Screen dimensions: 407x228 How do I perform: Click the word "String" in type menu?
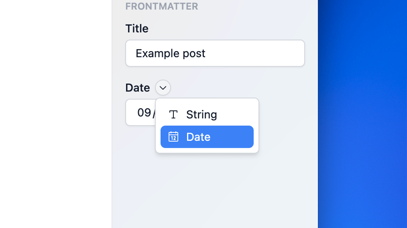click(x=201, y=114)
